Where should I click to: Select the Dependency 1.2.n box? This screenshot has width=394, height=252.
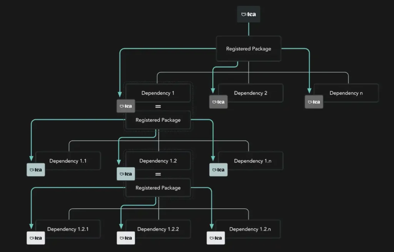[248, 229]
